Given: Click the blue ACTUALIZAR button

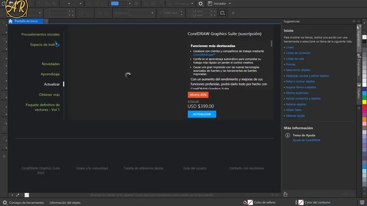Looking at the screenshot, I should pyautogui.click(x=202, y=114).
